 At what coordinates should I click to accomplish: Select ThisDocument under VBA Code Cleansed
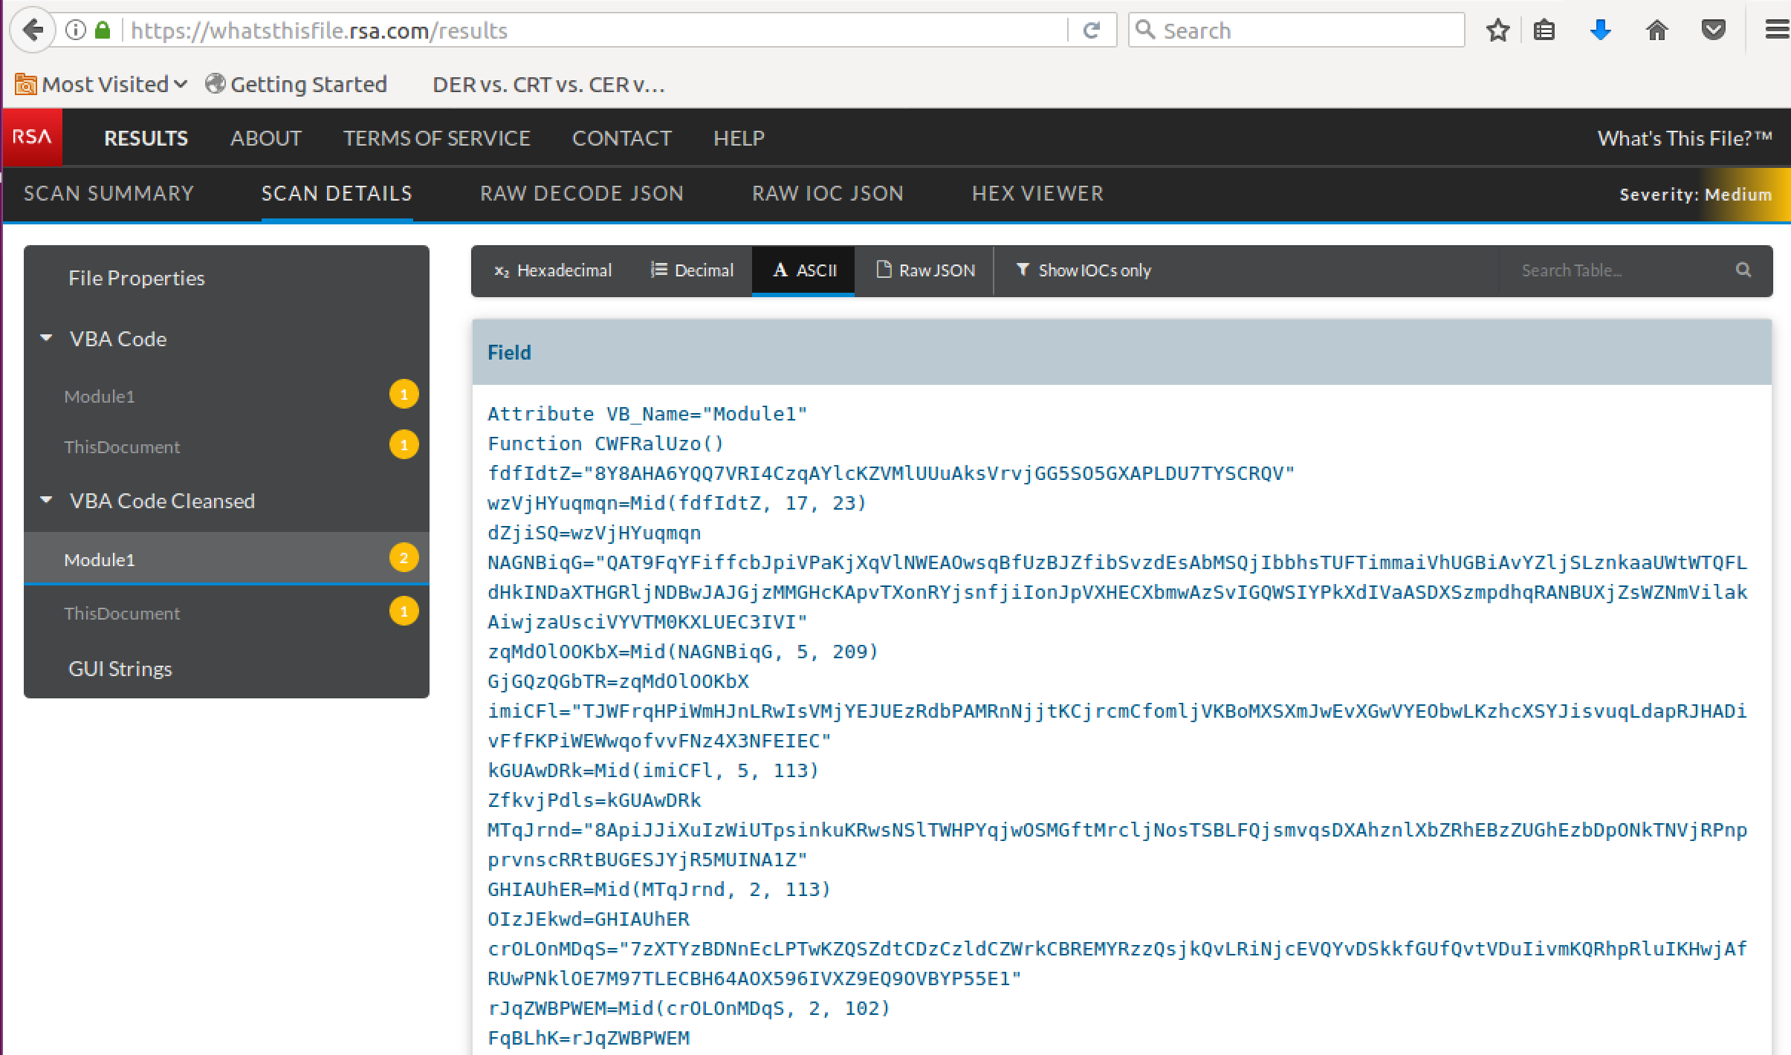click(x=122, y=614)
